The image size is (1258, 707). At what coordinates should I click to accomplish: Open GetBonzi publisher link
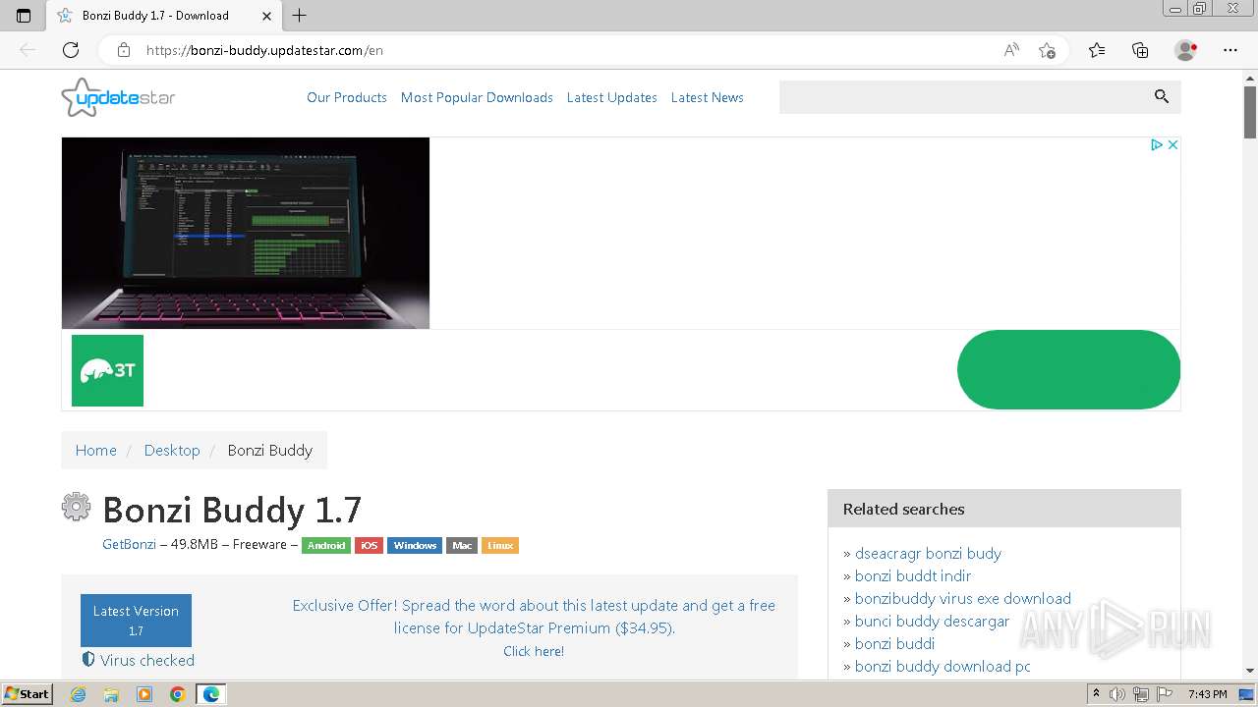tap(129, 544)
